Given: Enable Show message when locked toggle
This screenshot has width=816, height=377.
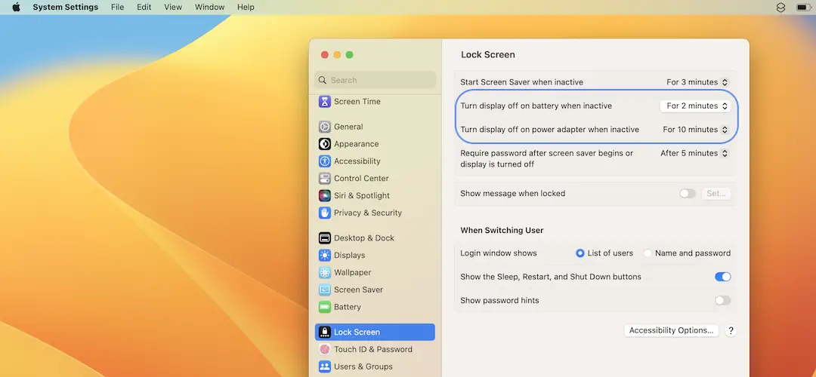Looking at the screenshot, I should (687, 194).
